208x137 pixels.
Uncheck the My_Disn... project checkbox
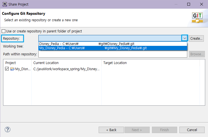7,69
